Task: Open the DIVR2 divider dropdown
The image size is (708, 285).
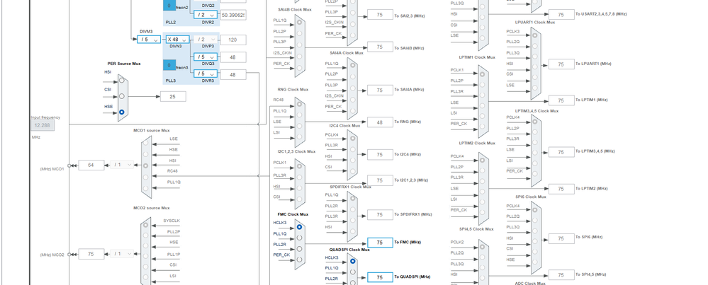Action: (x=206, y=14)
